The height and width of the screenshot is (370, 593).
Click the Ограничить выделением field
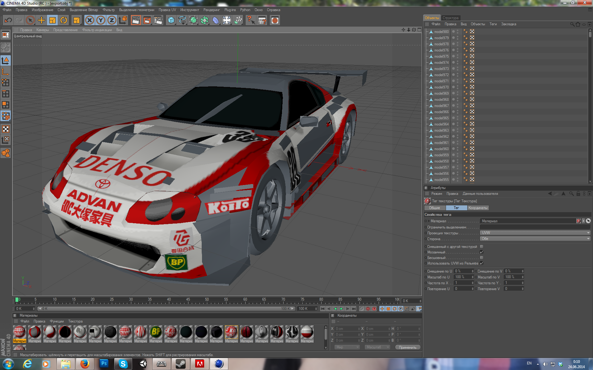point(535,227)
